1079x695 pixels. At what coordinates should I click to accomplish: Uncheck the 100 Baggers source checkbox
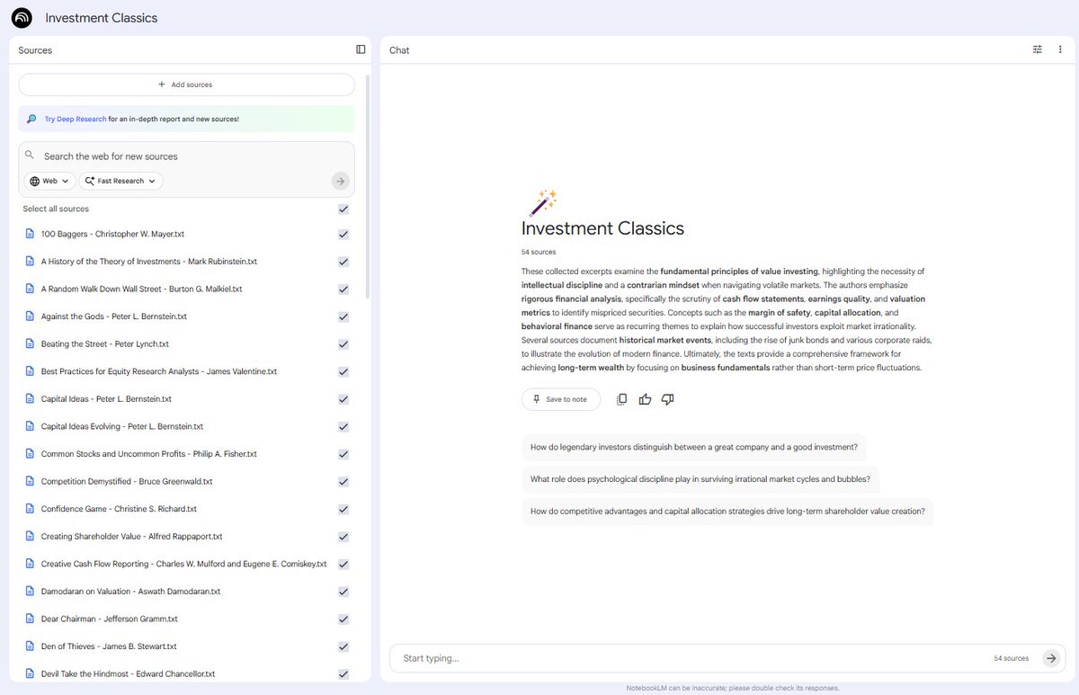pyautogui.click(x=343, y=234)
